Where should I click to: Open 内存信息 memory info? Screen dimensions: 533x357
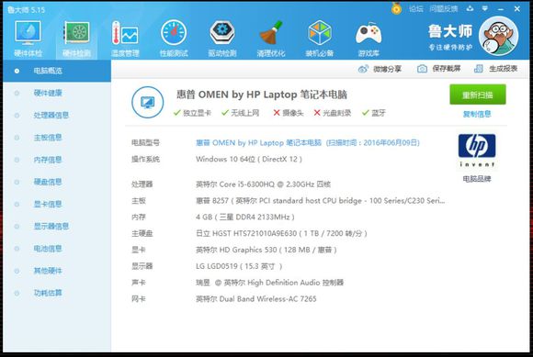click(x=48, y=160)
